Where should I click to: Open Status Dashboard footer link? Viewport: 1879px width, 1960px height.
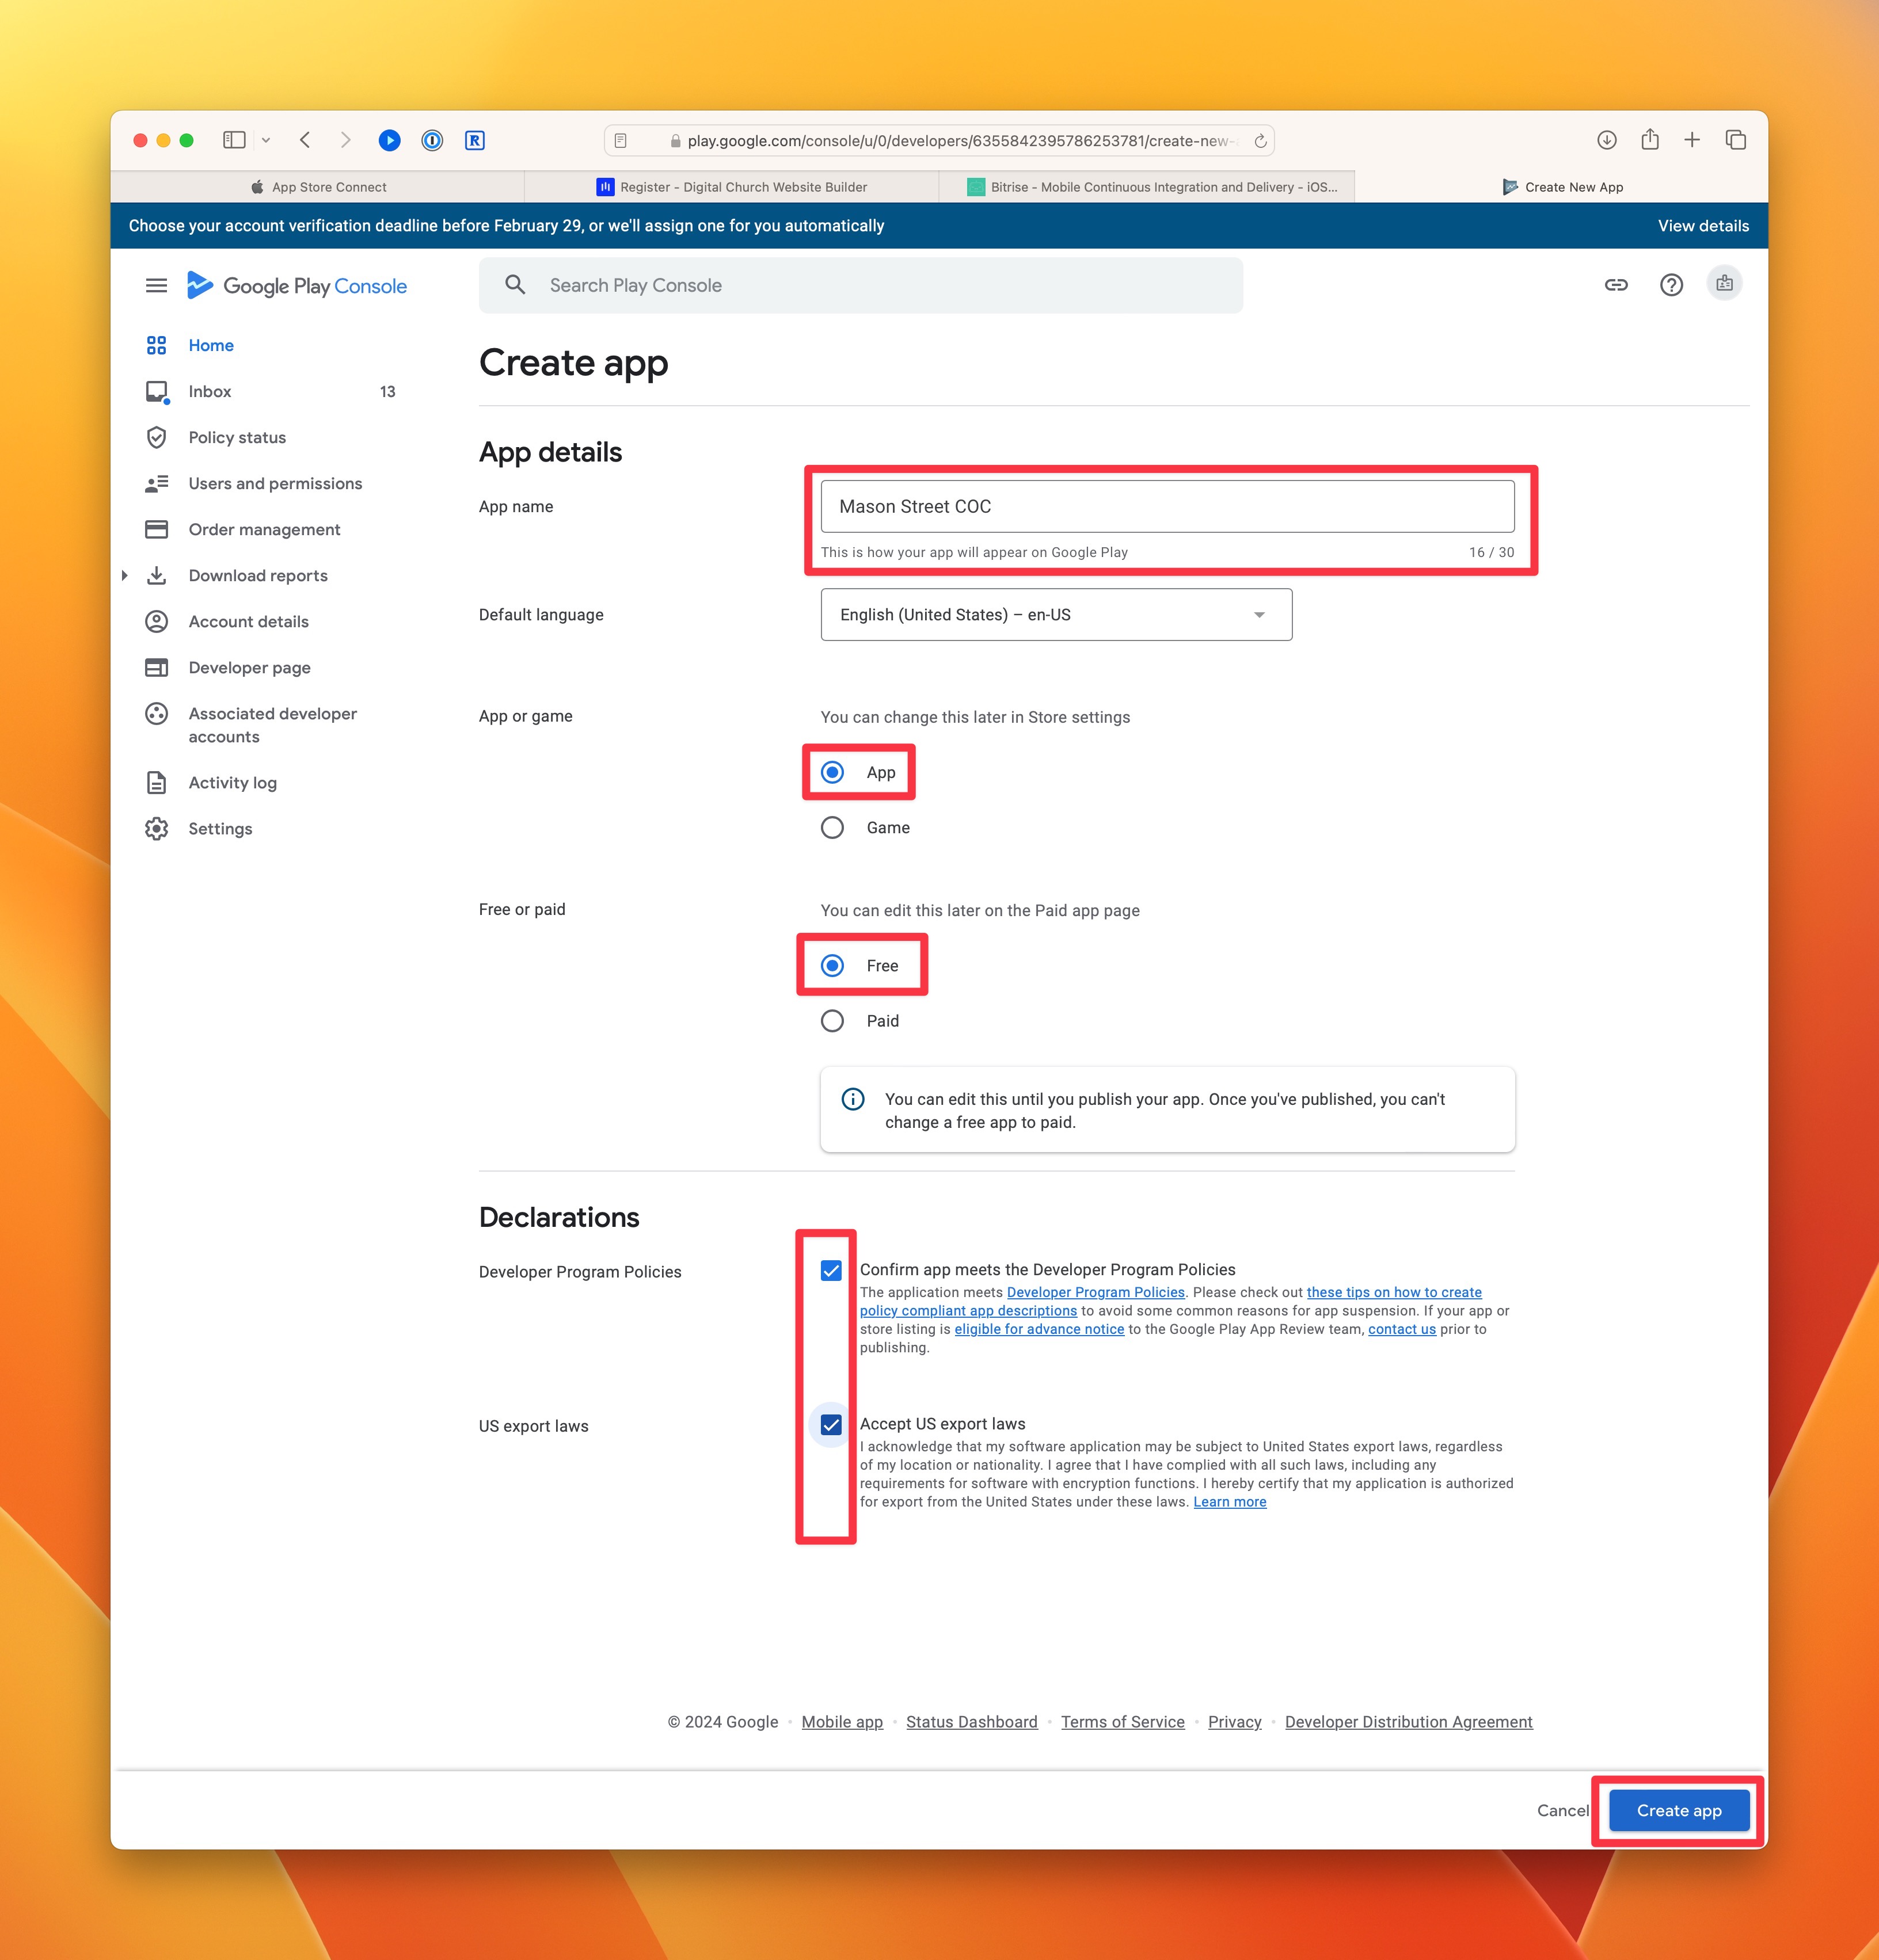[x=972, y=1721]
